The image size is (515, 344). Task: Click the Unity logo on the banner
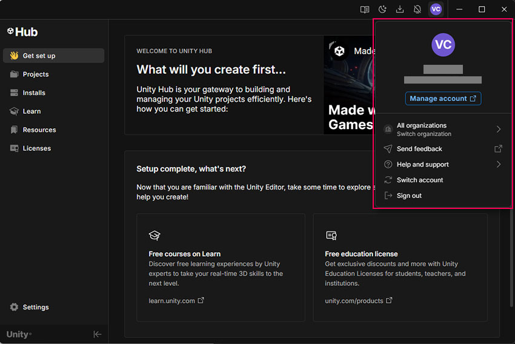339,51
